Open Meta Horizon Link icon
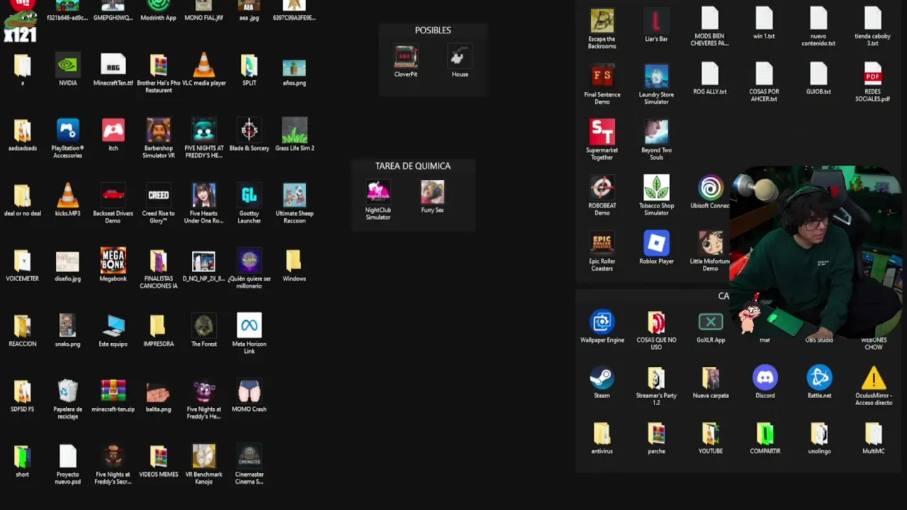The width and height of the screenshot is (907, 510). [x=249, y=327]
